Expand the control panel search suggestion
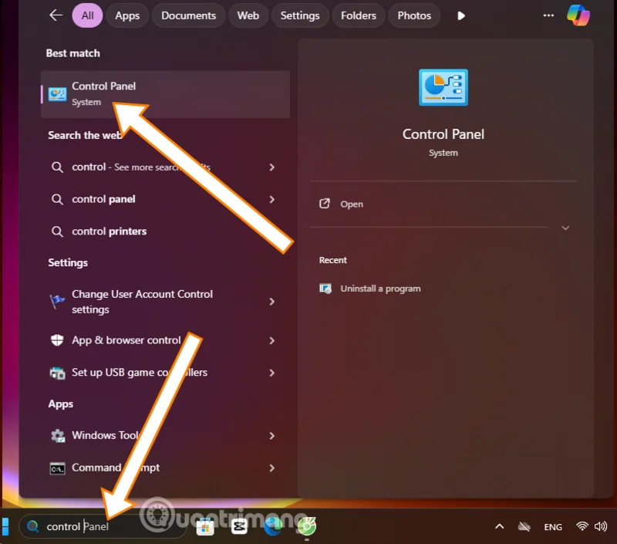Image resolution: width=617 pixels, height=544 pixels. pyautogui.click(x=271, y=199)
